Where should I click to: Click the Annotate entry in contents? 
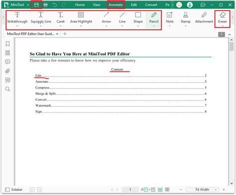42,82
